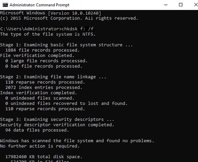The width and height of the screenshot is (198, 162).
Task: Maximize the Command Prompt window
Action: click(x=181, y=5)
